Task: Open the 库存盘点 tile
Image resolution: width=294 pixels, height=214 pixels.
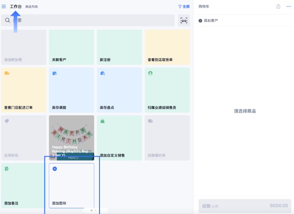Action: coord(119,90)
